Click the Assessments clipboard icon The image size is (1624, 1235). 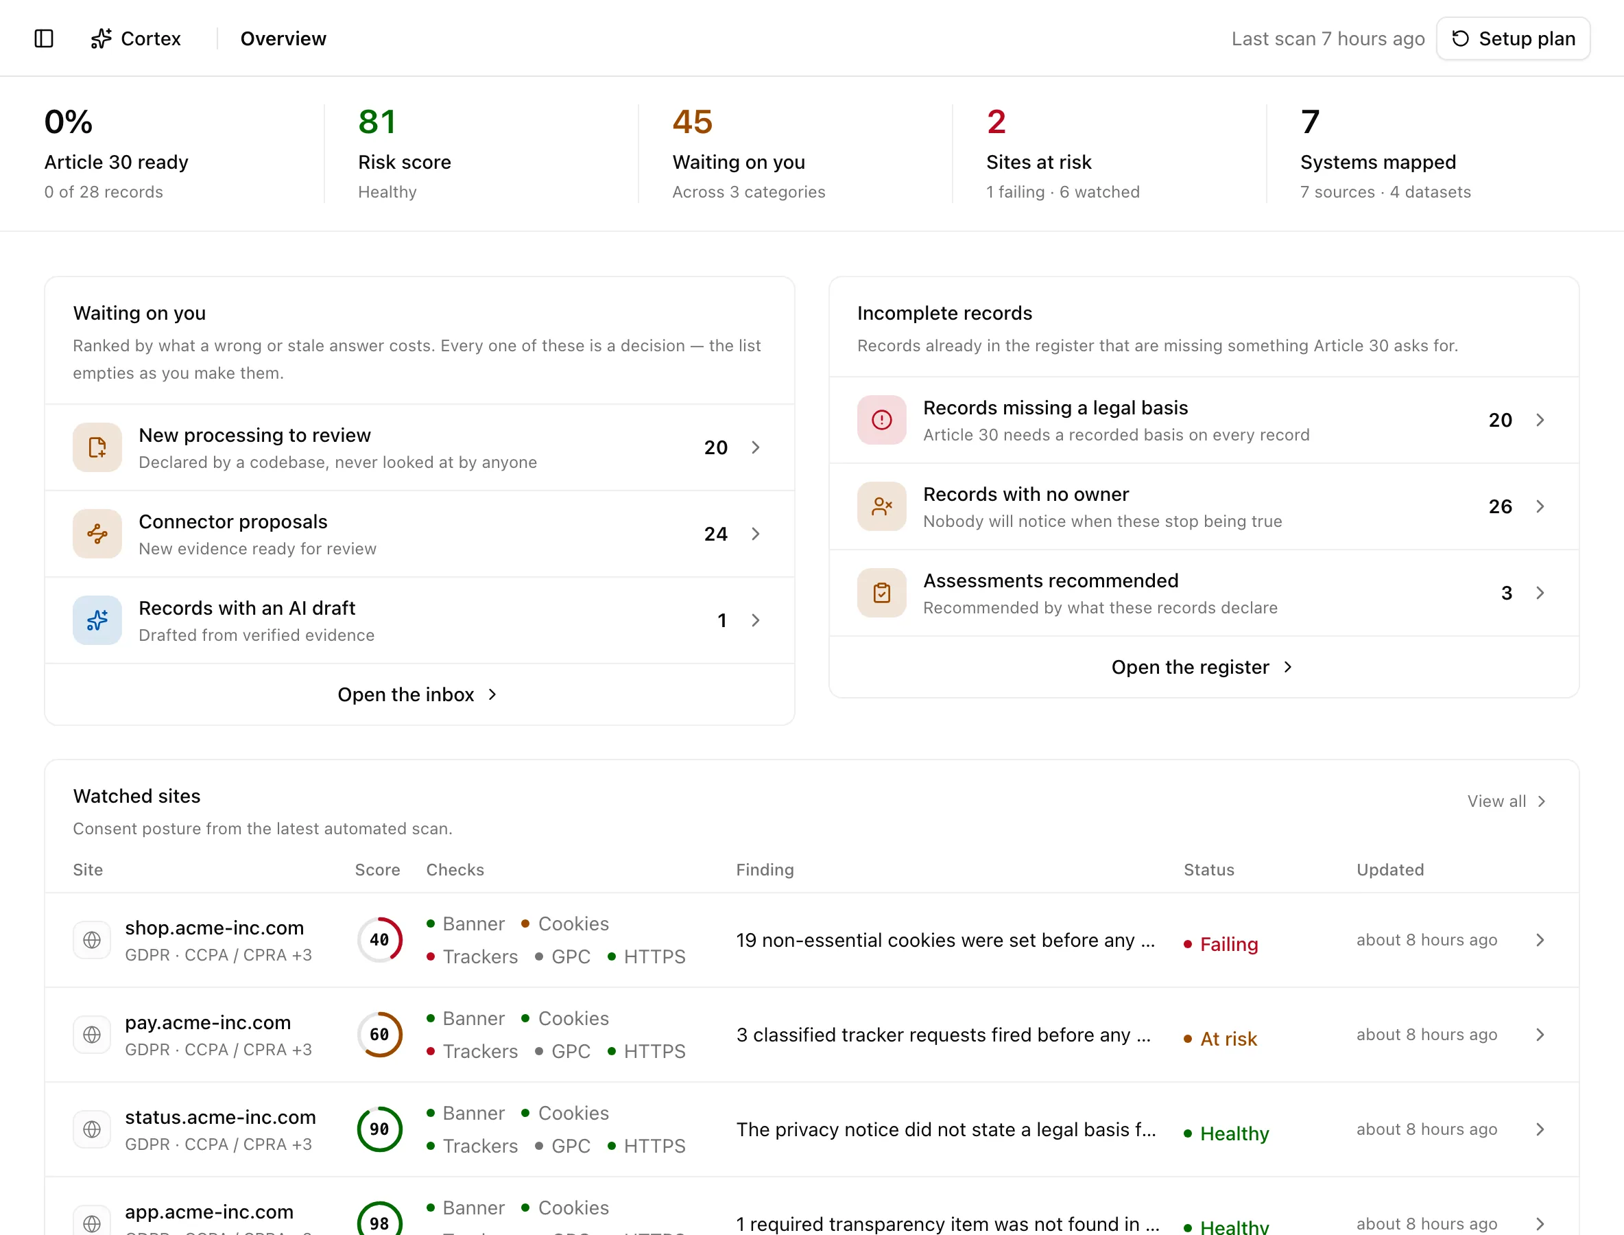point(881,593)
